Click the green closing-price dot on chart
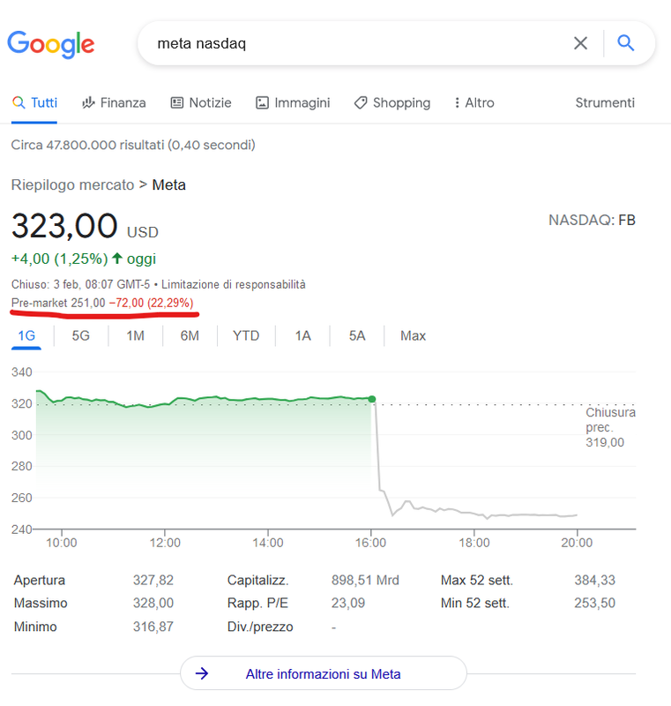Viewport: 671px width, 706px height. [x=372, y=399]
